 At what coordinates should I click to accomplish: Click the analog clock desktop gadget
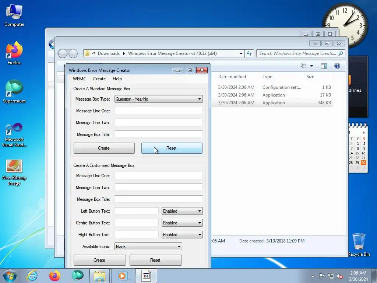[345, 25]
